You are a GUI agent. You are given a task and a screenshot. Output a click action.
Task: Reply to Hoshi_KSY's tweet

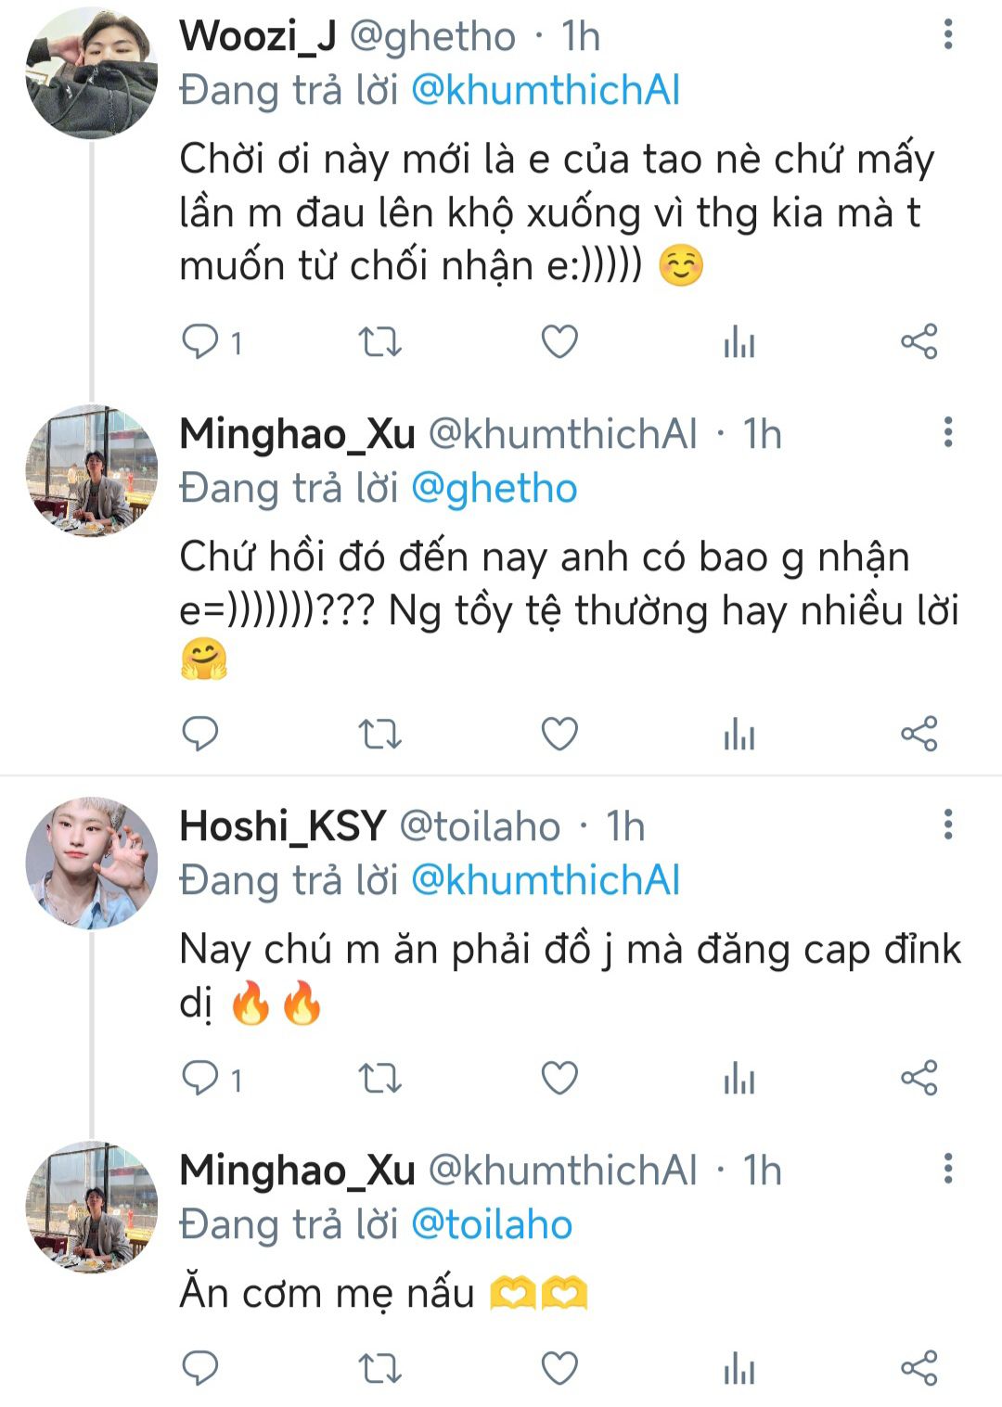pyautogui.click(x=200, y=1079)
